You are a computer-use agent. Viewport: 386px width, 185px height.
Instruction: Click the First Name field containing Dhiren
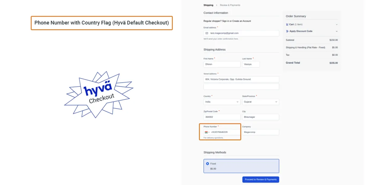pos(222,64)
